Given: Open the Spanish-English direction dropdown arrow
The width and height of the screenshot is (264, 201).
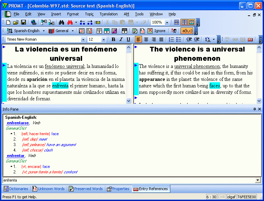Looking at the screenshot, I should (44, 31).
